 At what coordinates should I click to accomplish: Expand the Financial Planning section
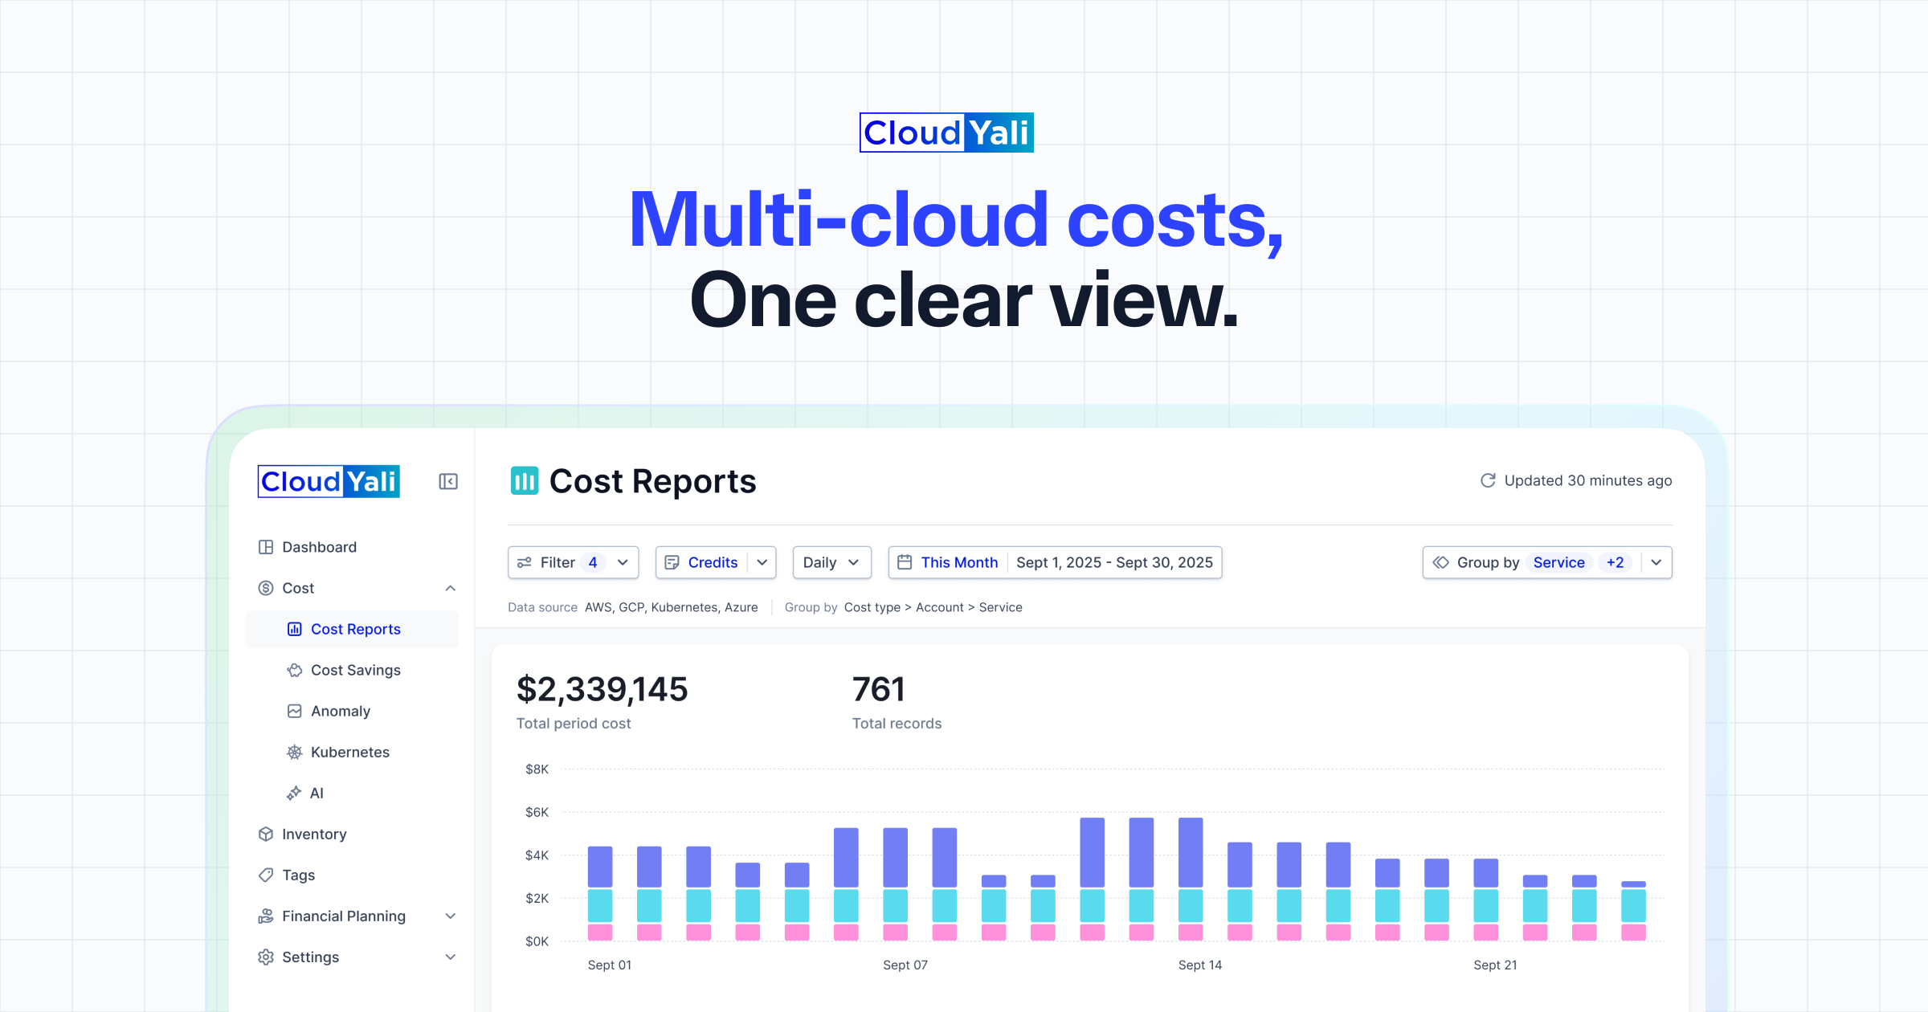(450, 916)
